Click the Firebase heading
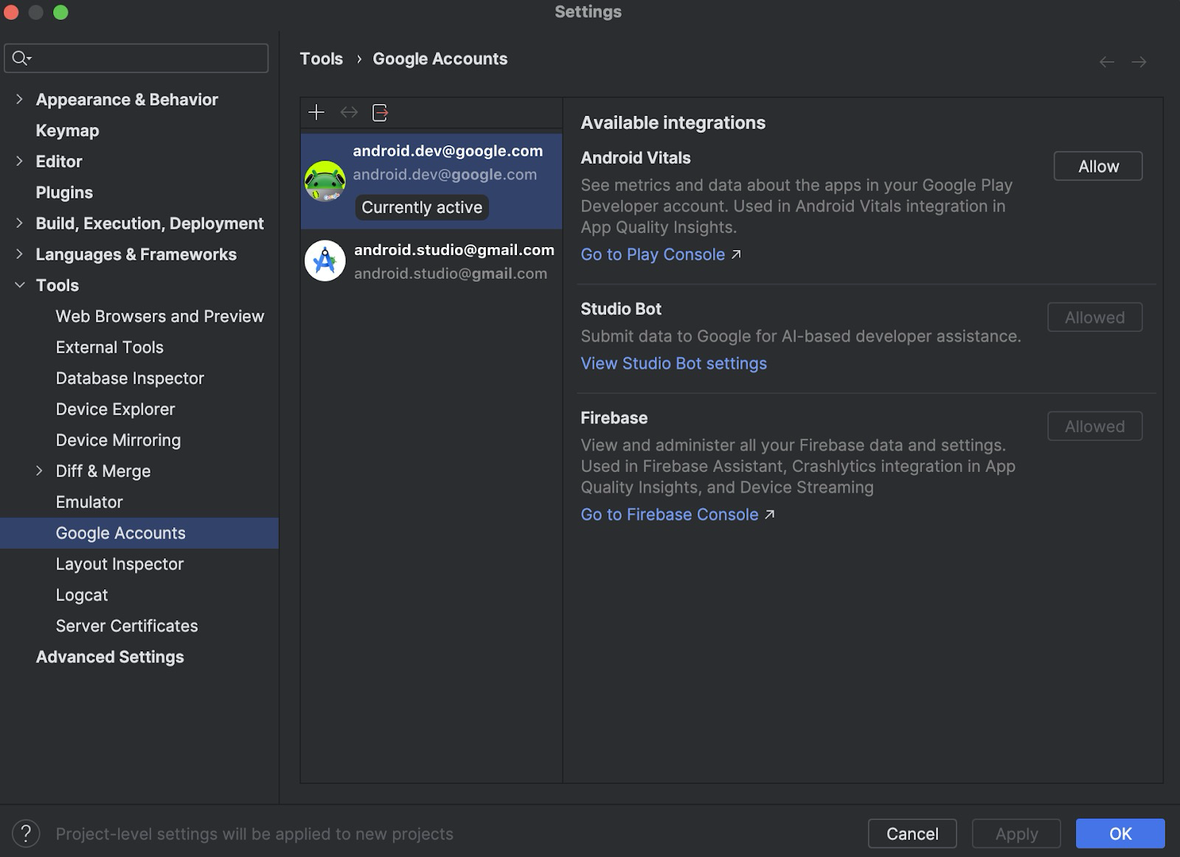Viewport: 1180px width, 857px height. coord(614,418)
